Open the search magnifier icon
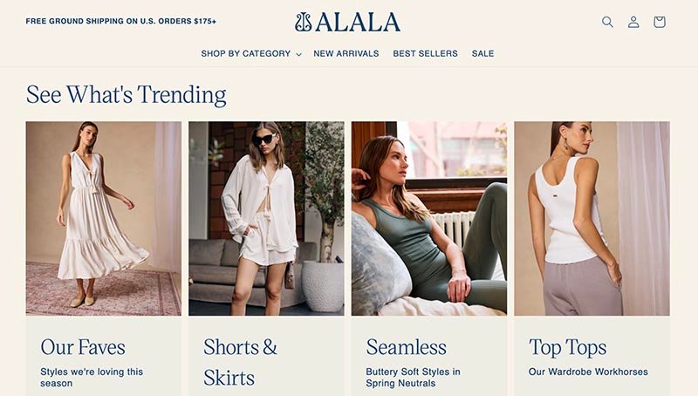 (x=607, y=22)
